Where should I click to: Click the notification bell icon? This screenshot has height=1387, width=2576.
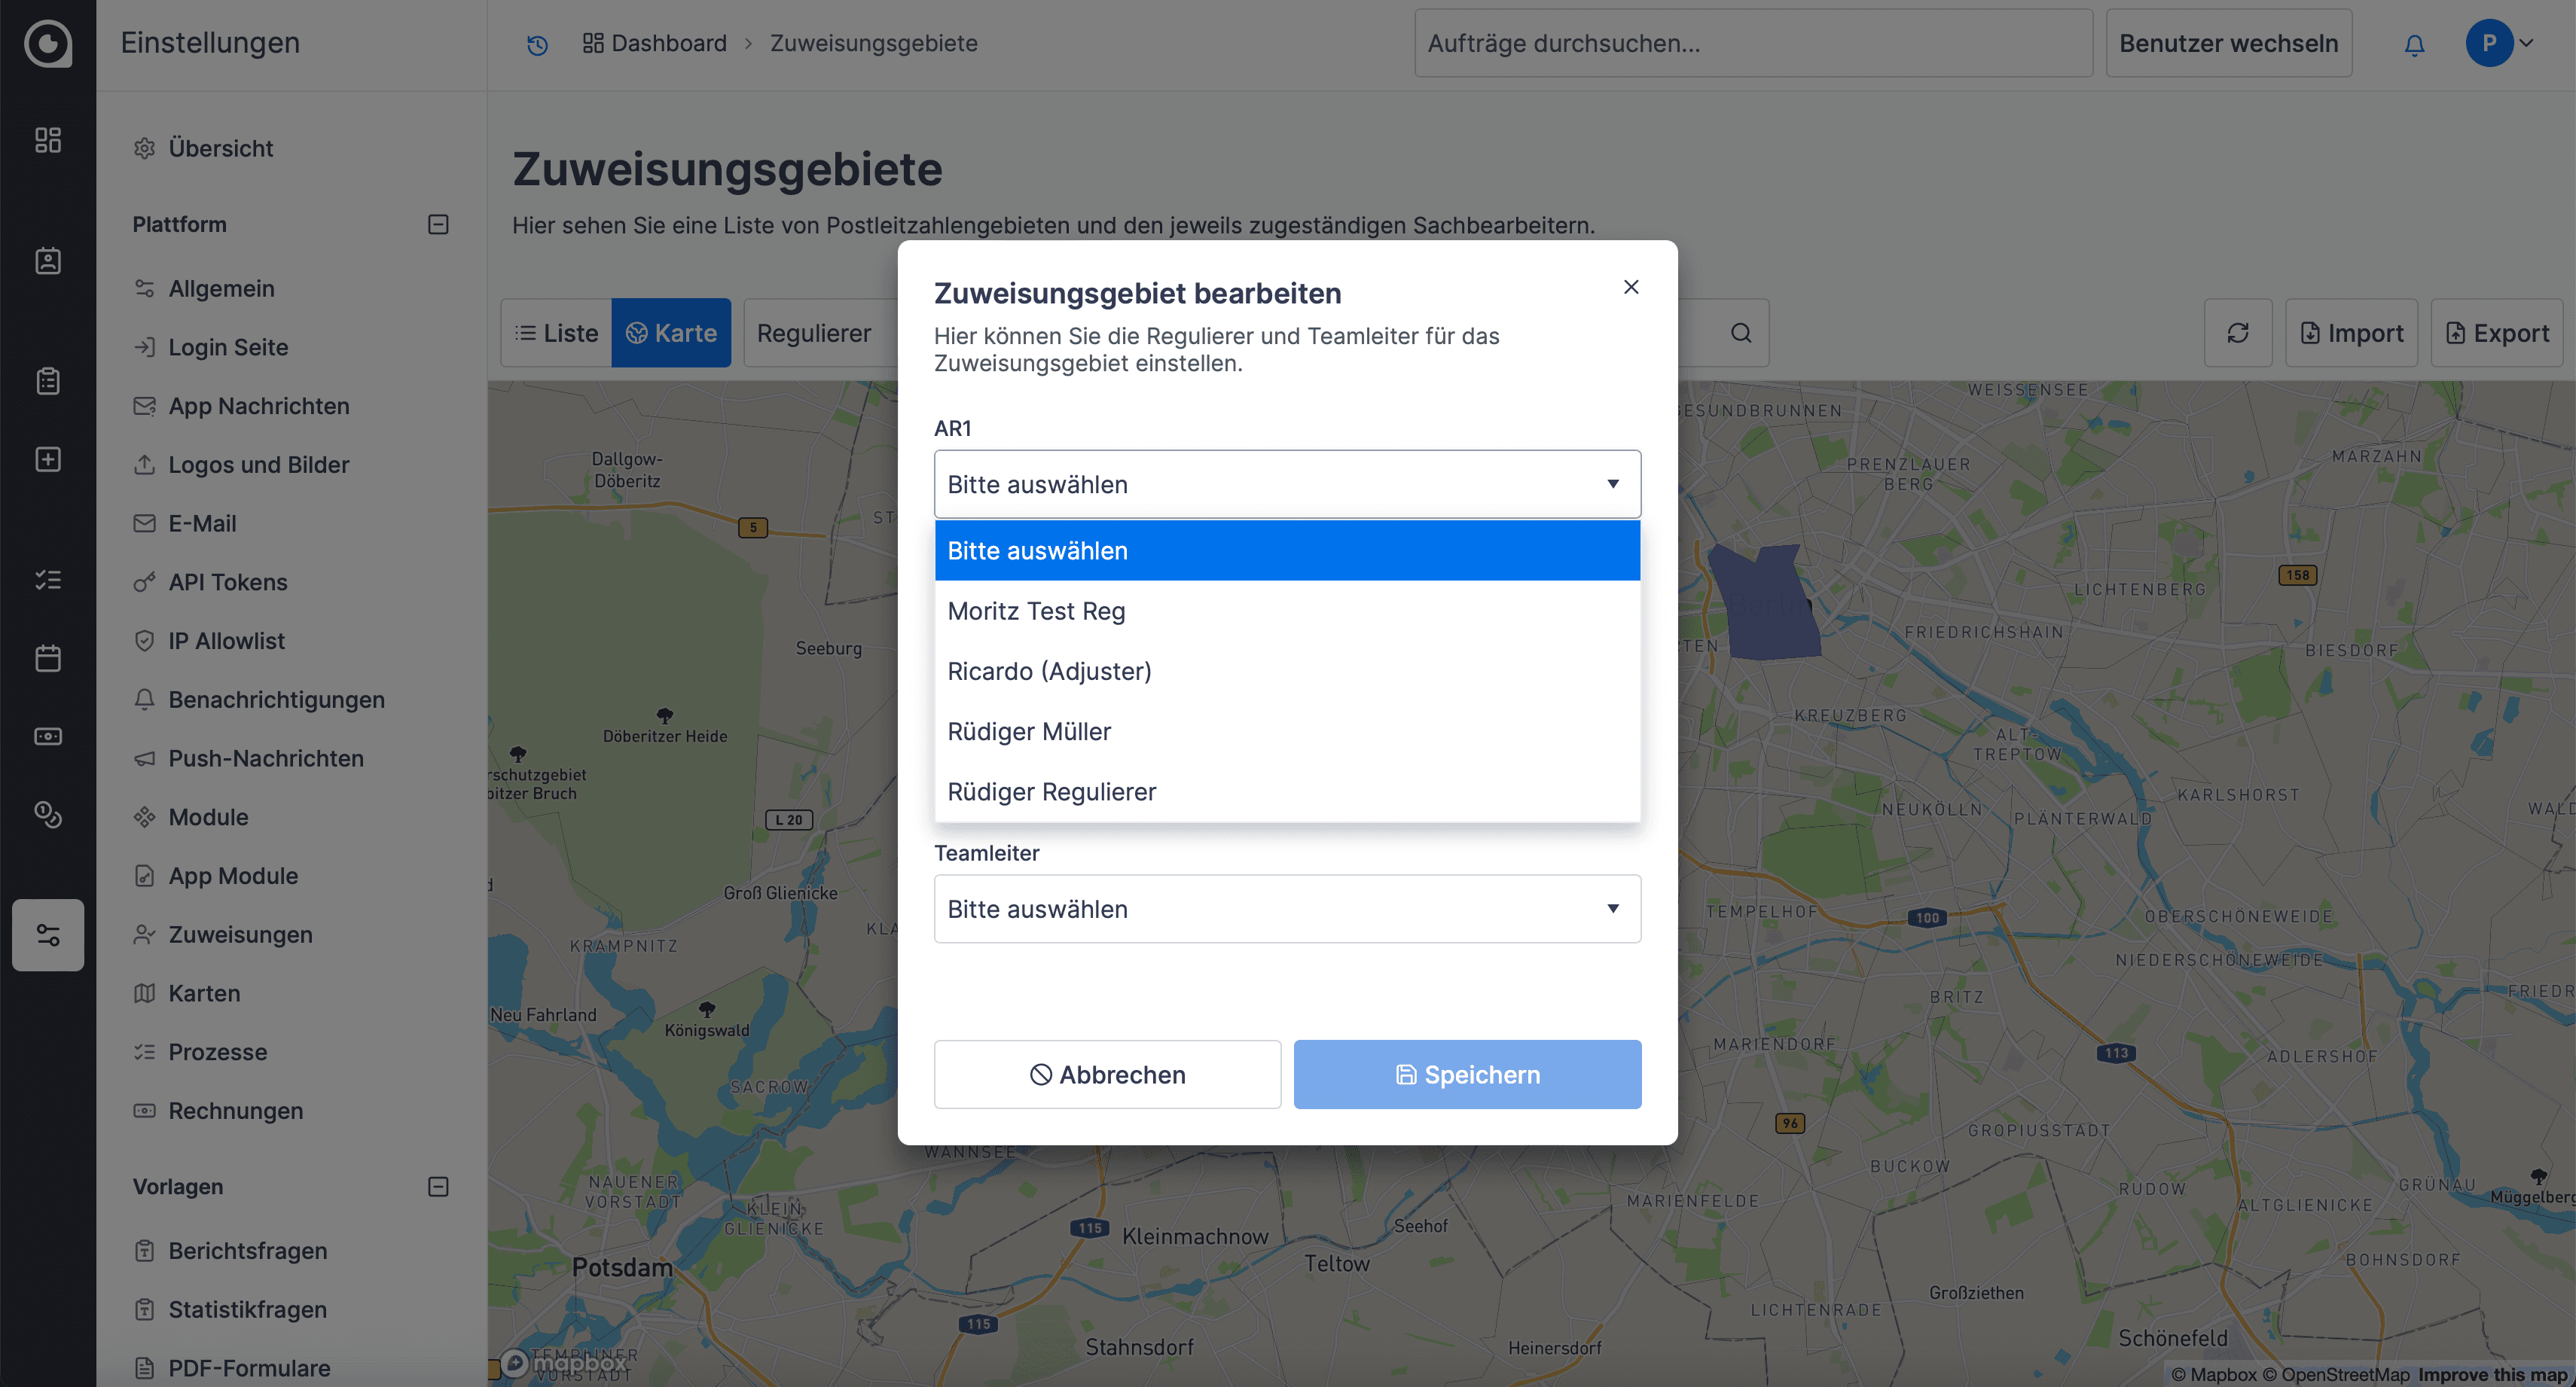(2414, 44)
